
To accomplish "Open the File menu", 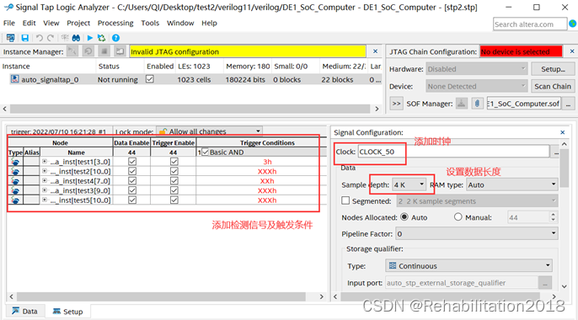I will pos(8,23).
